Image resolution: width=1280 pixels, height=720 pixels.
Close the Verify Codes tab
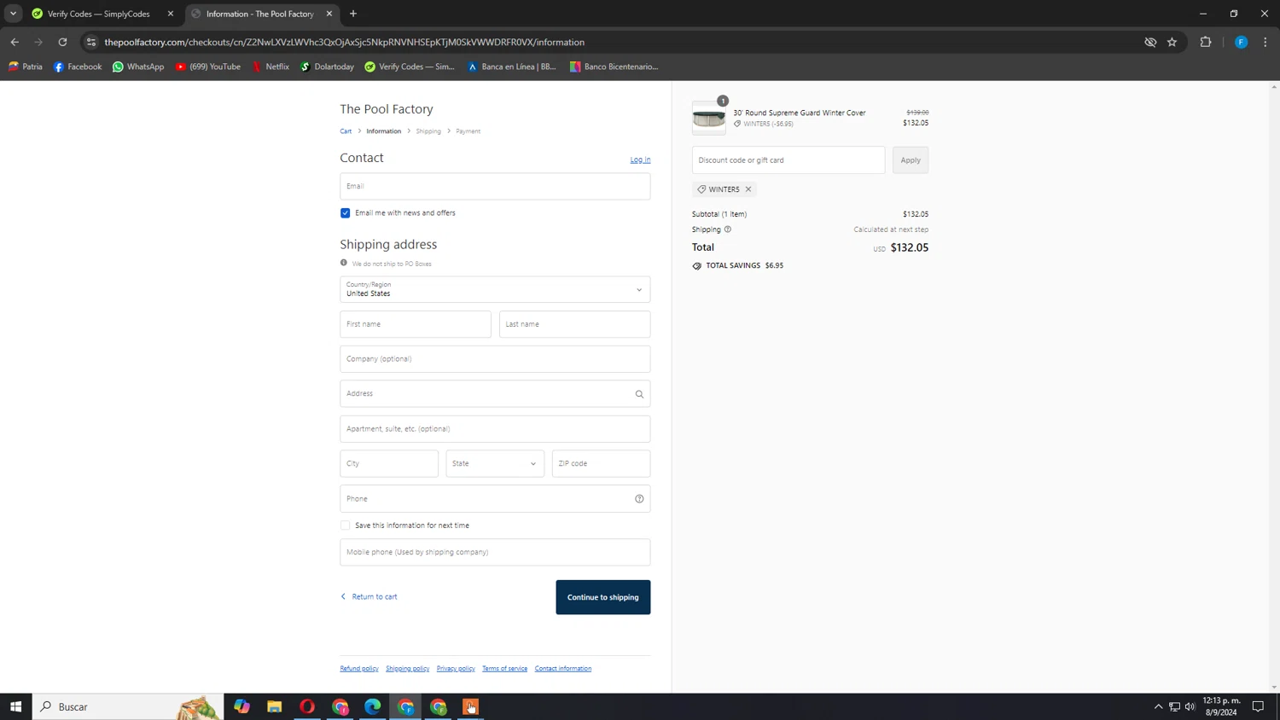tap(171, 14)
